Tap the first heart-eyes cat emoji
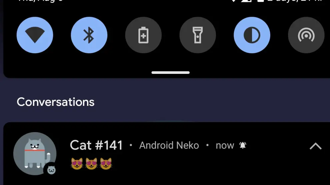This screenshot has height=185, width=330. click(77, 164)
